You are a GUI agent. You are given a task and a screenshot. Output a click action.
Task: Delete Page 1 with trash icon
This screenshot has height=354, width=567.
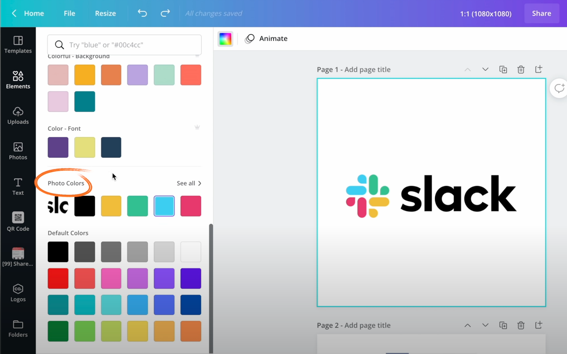point(521,69)
